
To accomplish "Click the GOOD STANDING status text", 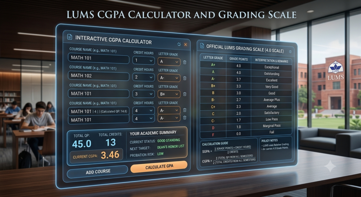I will [x=169, y=140].
